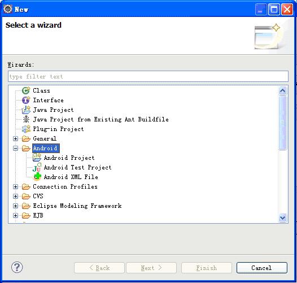Viewport: 297px width, 283px height.
Task: Maximize the New wizard dialog
Action: coord(274,9)
